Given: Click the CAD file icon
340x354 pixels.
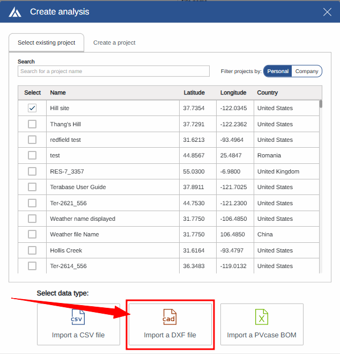Looking at the screenshot, I should click(x=169, y=317).
